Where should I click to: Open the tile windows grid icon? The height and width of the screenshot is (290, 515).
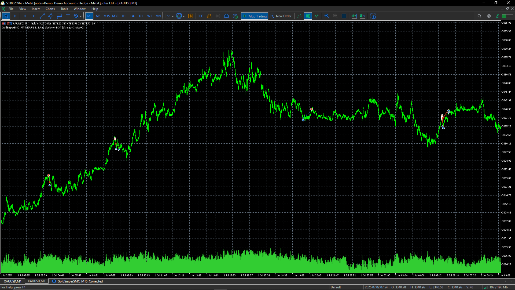point(344,16)
